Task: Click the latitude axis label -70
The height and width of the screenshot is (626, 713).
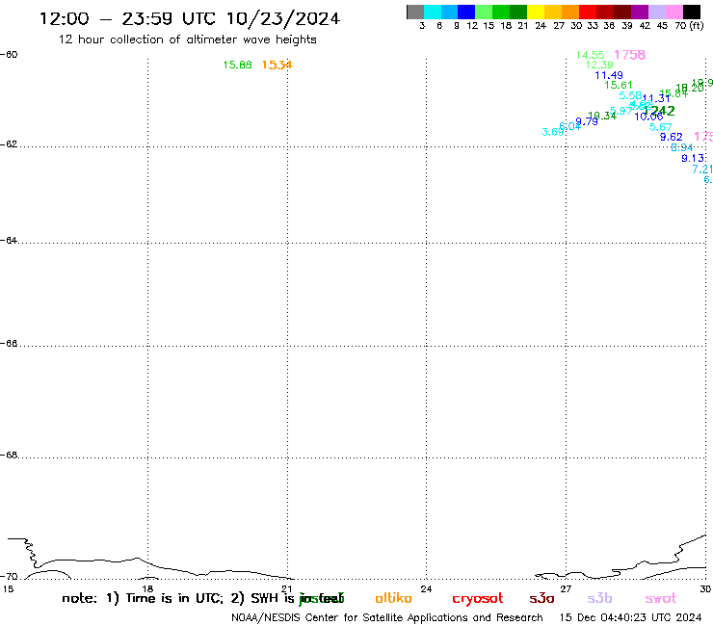Action: point(9,577)
